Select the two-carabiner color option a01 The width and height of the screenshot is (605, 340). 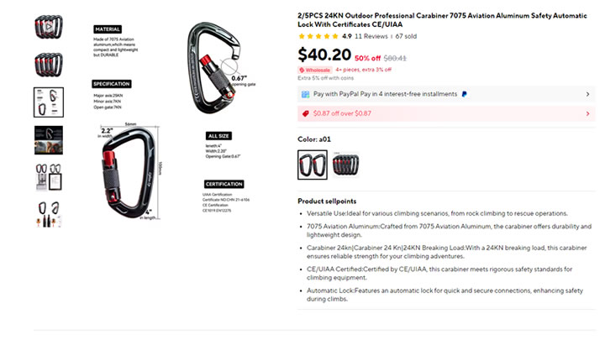(x=313, y=165)
